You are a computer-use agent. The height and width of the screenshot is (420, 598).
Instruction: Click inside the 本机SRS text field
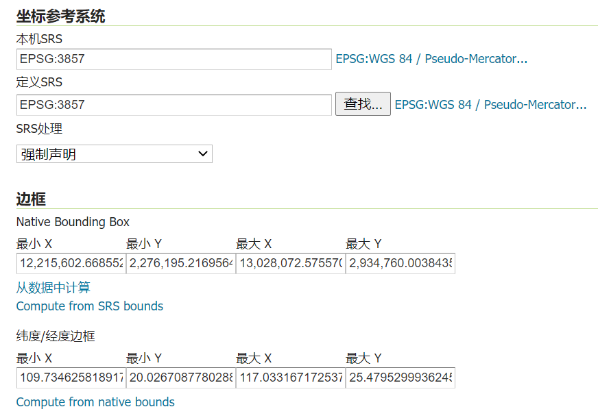point(173,59)
